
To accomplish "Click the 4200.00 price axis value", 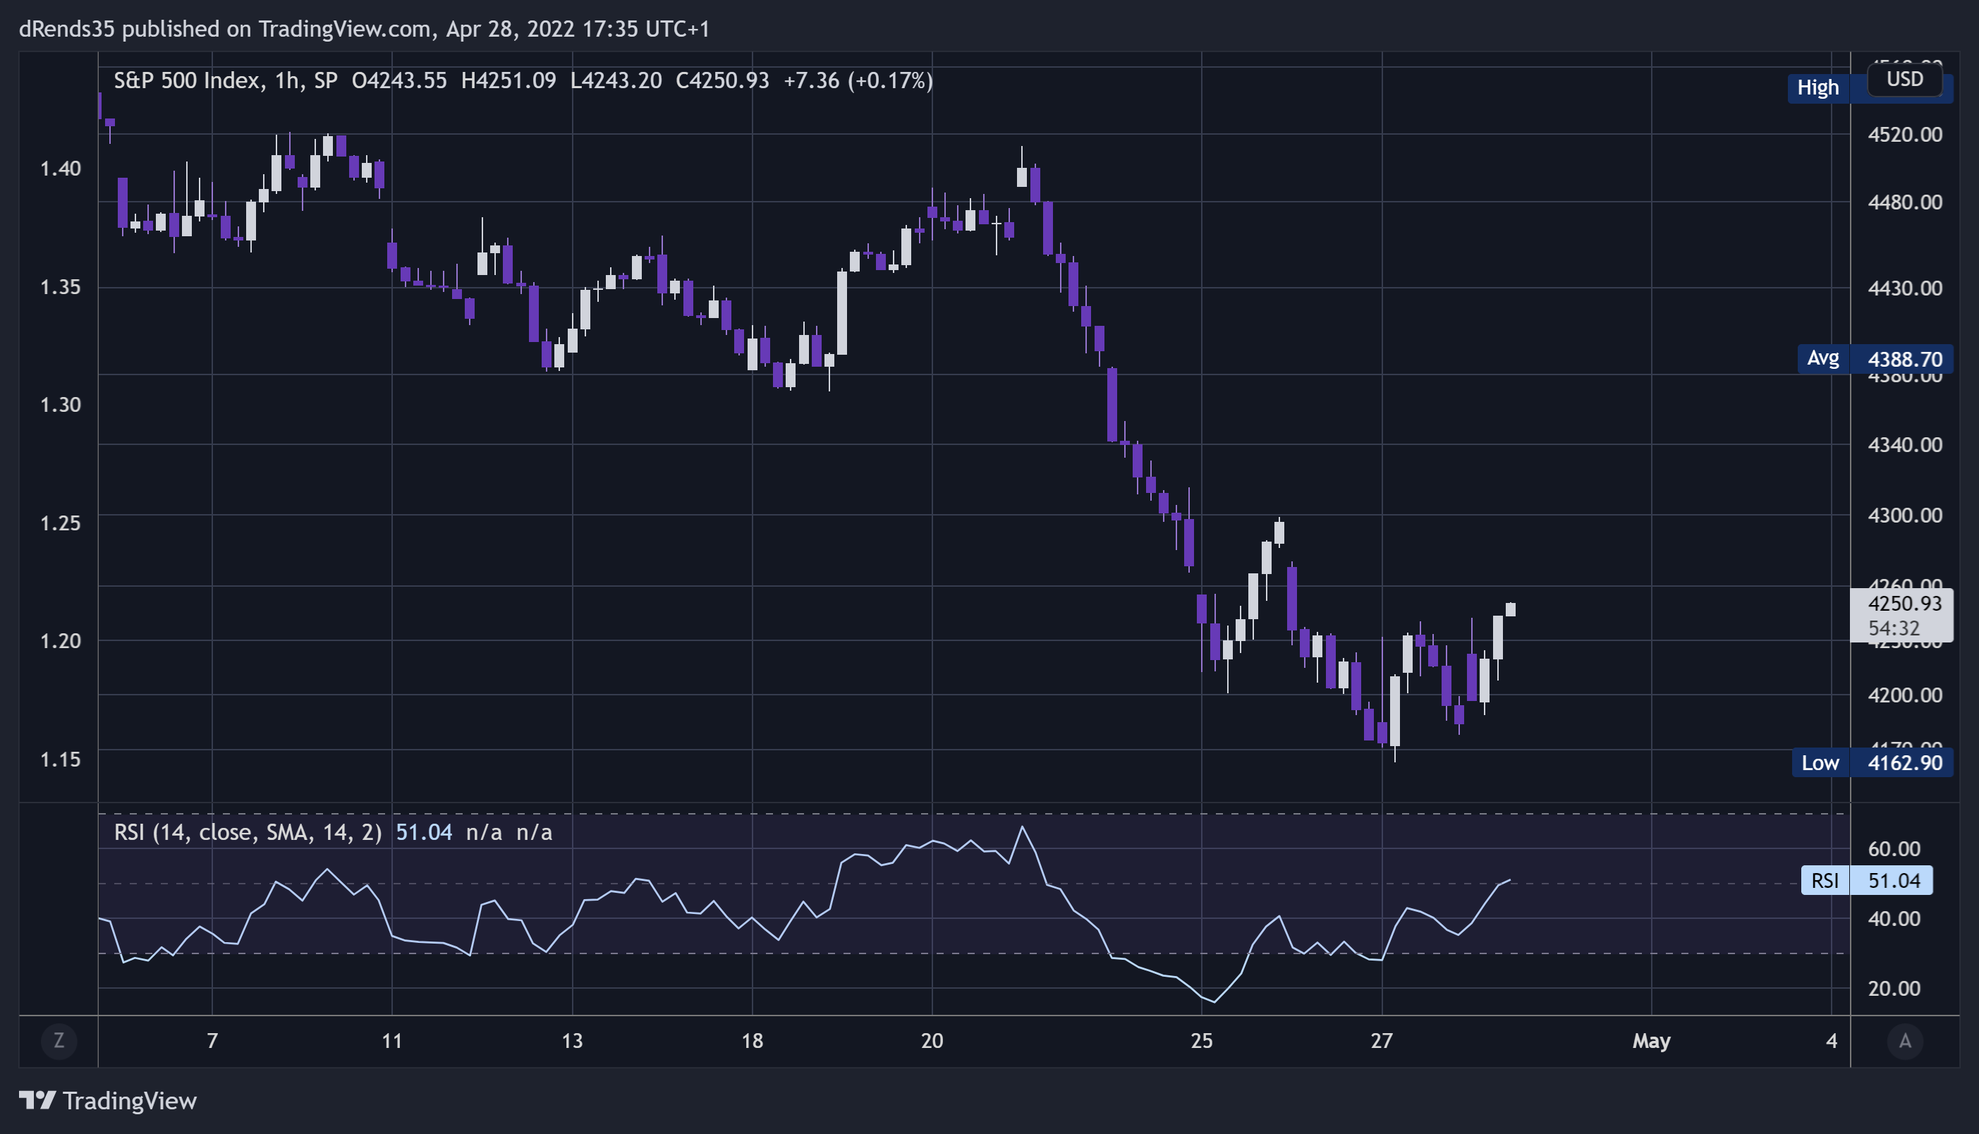I will point(1905,695).
